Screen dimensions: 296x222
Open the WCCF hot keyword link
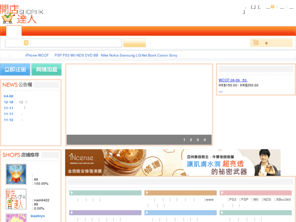(x=43, y=55)
